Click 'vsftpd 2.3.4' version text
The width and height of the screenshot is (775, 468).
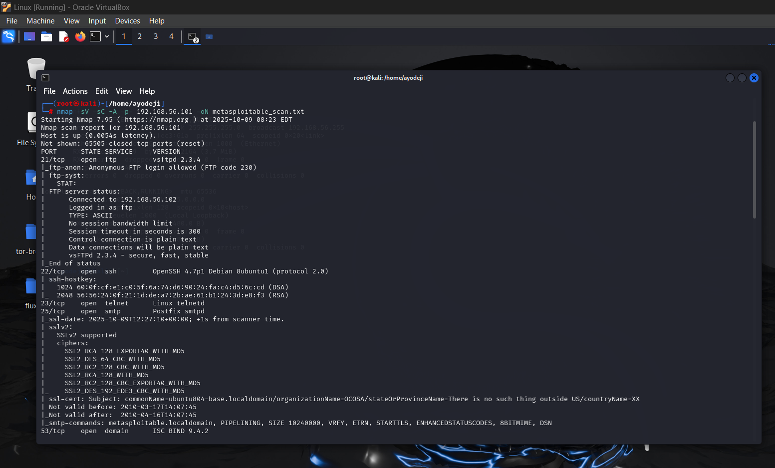177,160
